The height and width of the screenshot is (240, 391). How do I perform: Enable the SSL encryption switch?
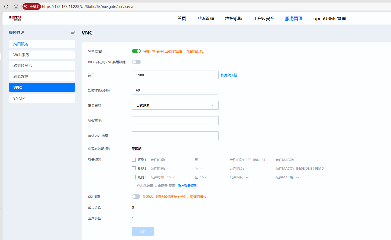(136, 197)
